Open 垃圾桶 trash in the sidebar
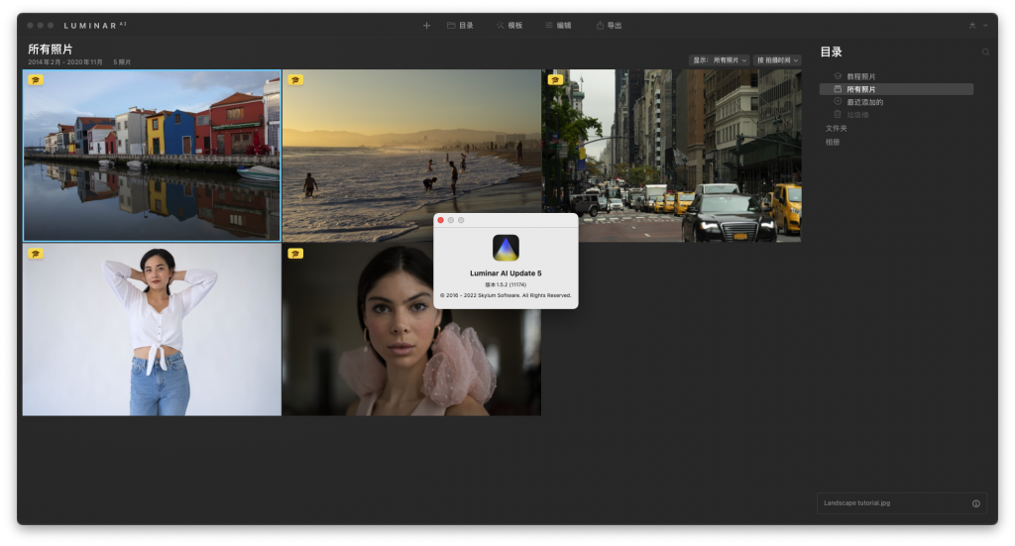1015x546 pixels. pyautogui.click(x=896, y=115)
